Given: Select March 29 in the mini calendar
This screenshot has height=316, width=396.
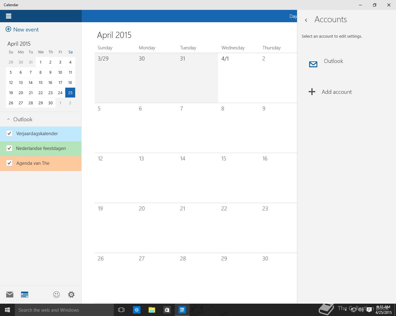Looking at the screenshot, I should [11, 62].
